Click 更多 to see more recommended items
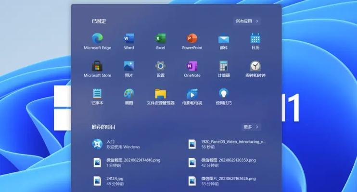The height and width of the screenshot is (192, 357). click(x=251, y=127)
